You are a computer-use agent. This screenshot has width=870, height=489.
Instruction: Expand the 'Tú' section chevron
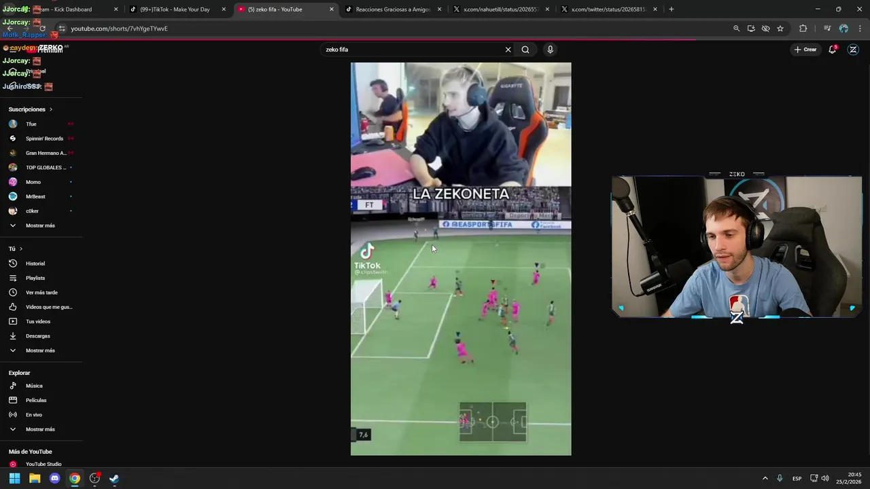point(21,249)
